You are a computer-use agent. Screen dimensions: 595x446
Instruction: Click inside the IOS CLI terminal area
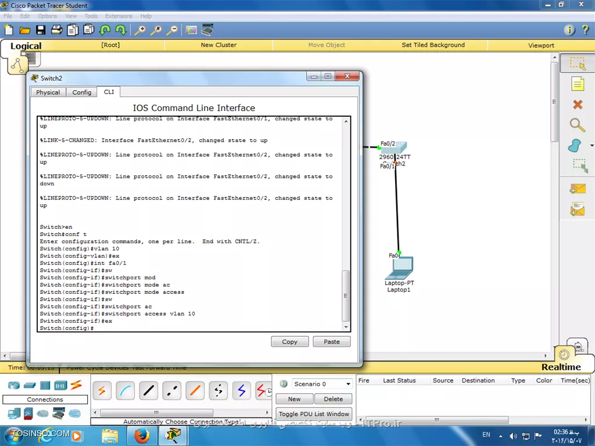coord(190,224)
